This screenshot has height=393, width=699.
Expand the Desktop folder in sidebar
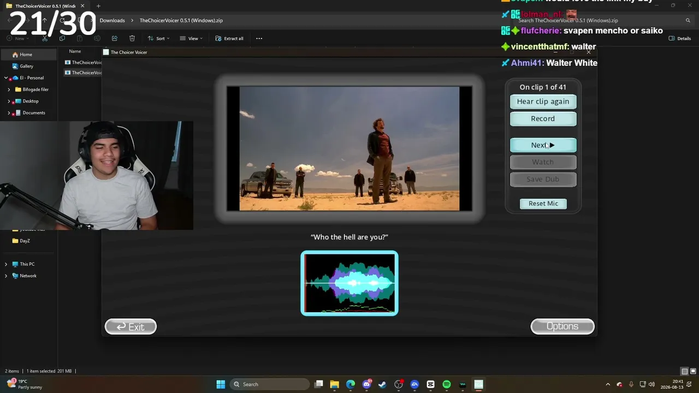point(9,101)
